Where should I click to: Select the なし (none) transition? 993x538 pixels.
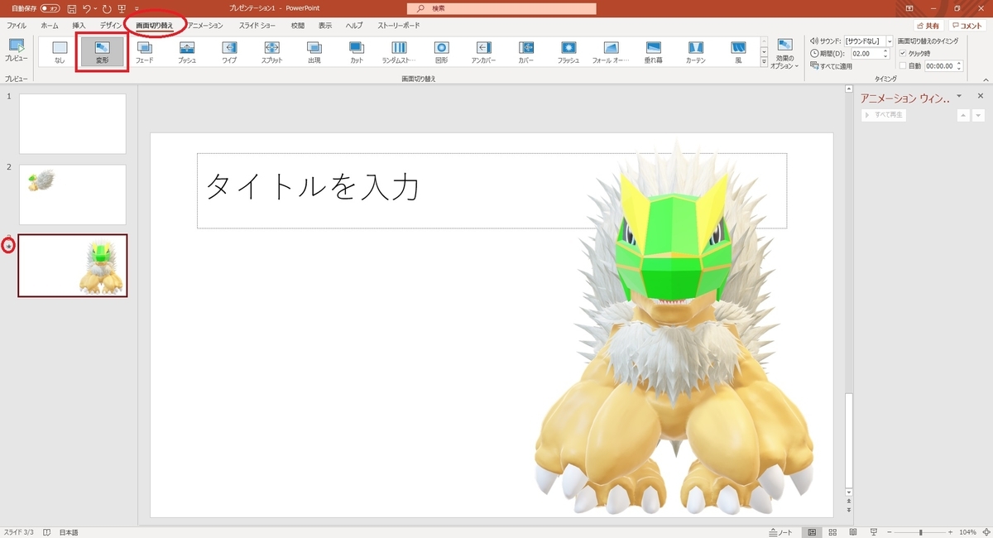pos(60,52)
